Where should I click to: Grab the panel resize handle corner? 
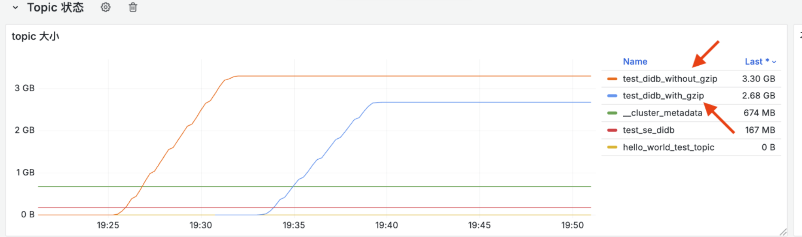point(783,232)
